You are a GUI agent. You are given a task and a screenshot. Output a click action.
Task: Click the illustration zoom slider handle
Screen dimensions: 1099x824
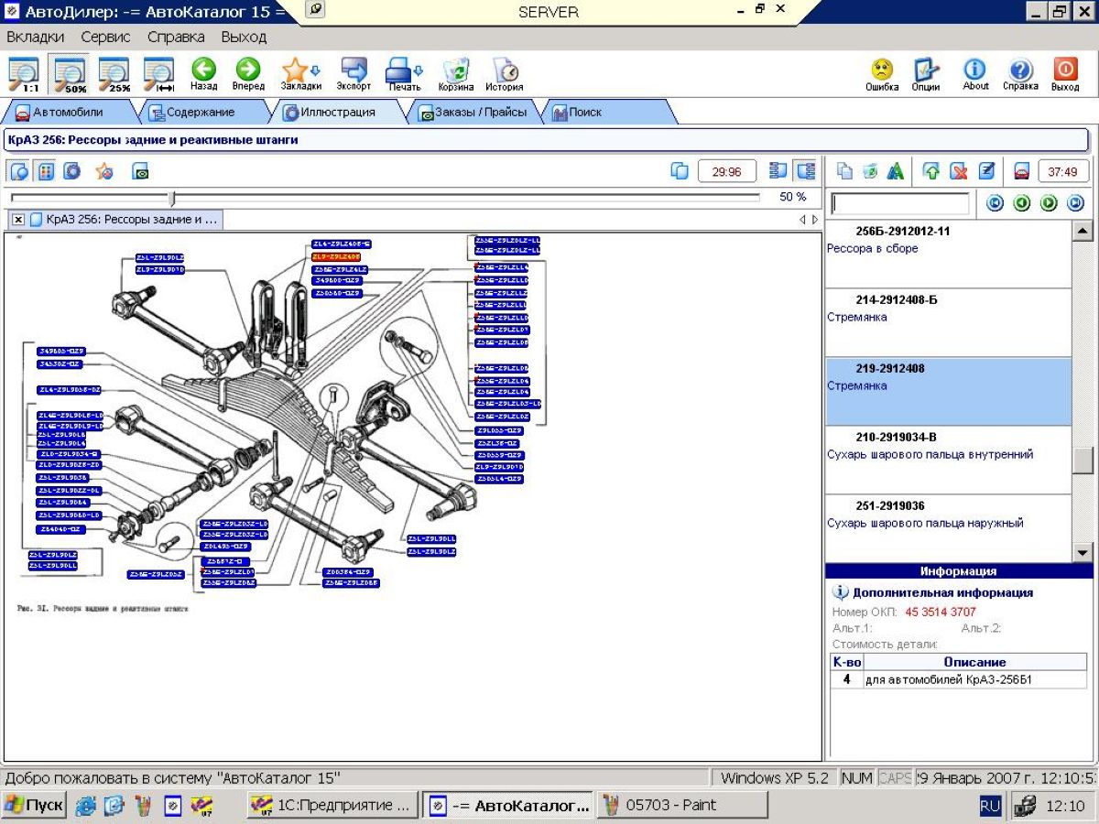(x=171, y=199)
